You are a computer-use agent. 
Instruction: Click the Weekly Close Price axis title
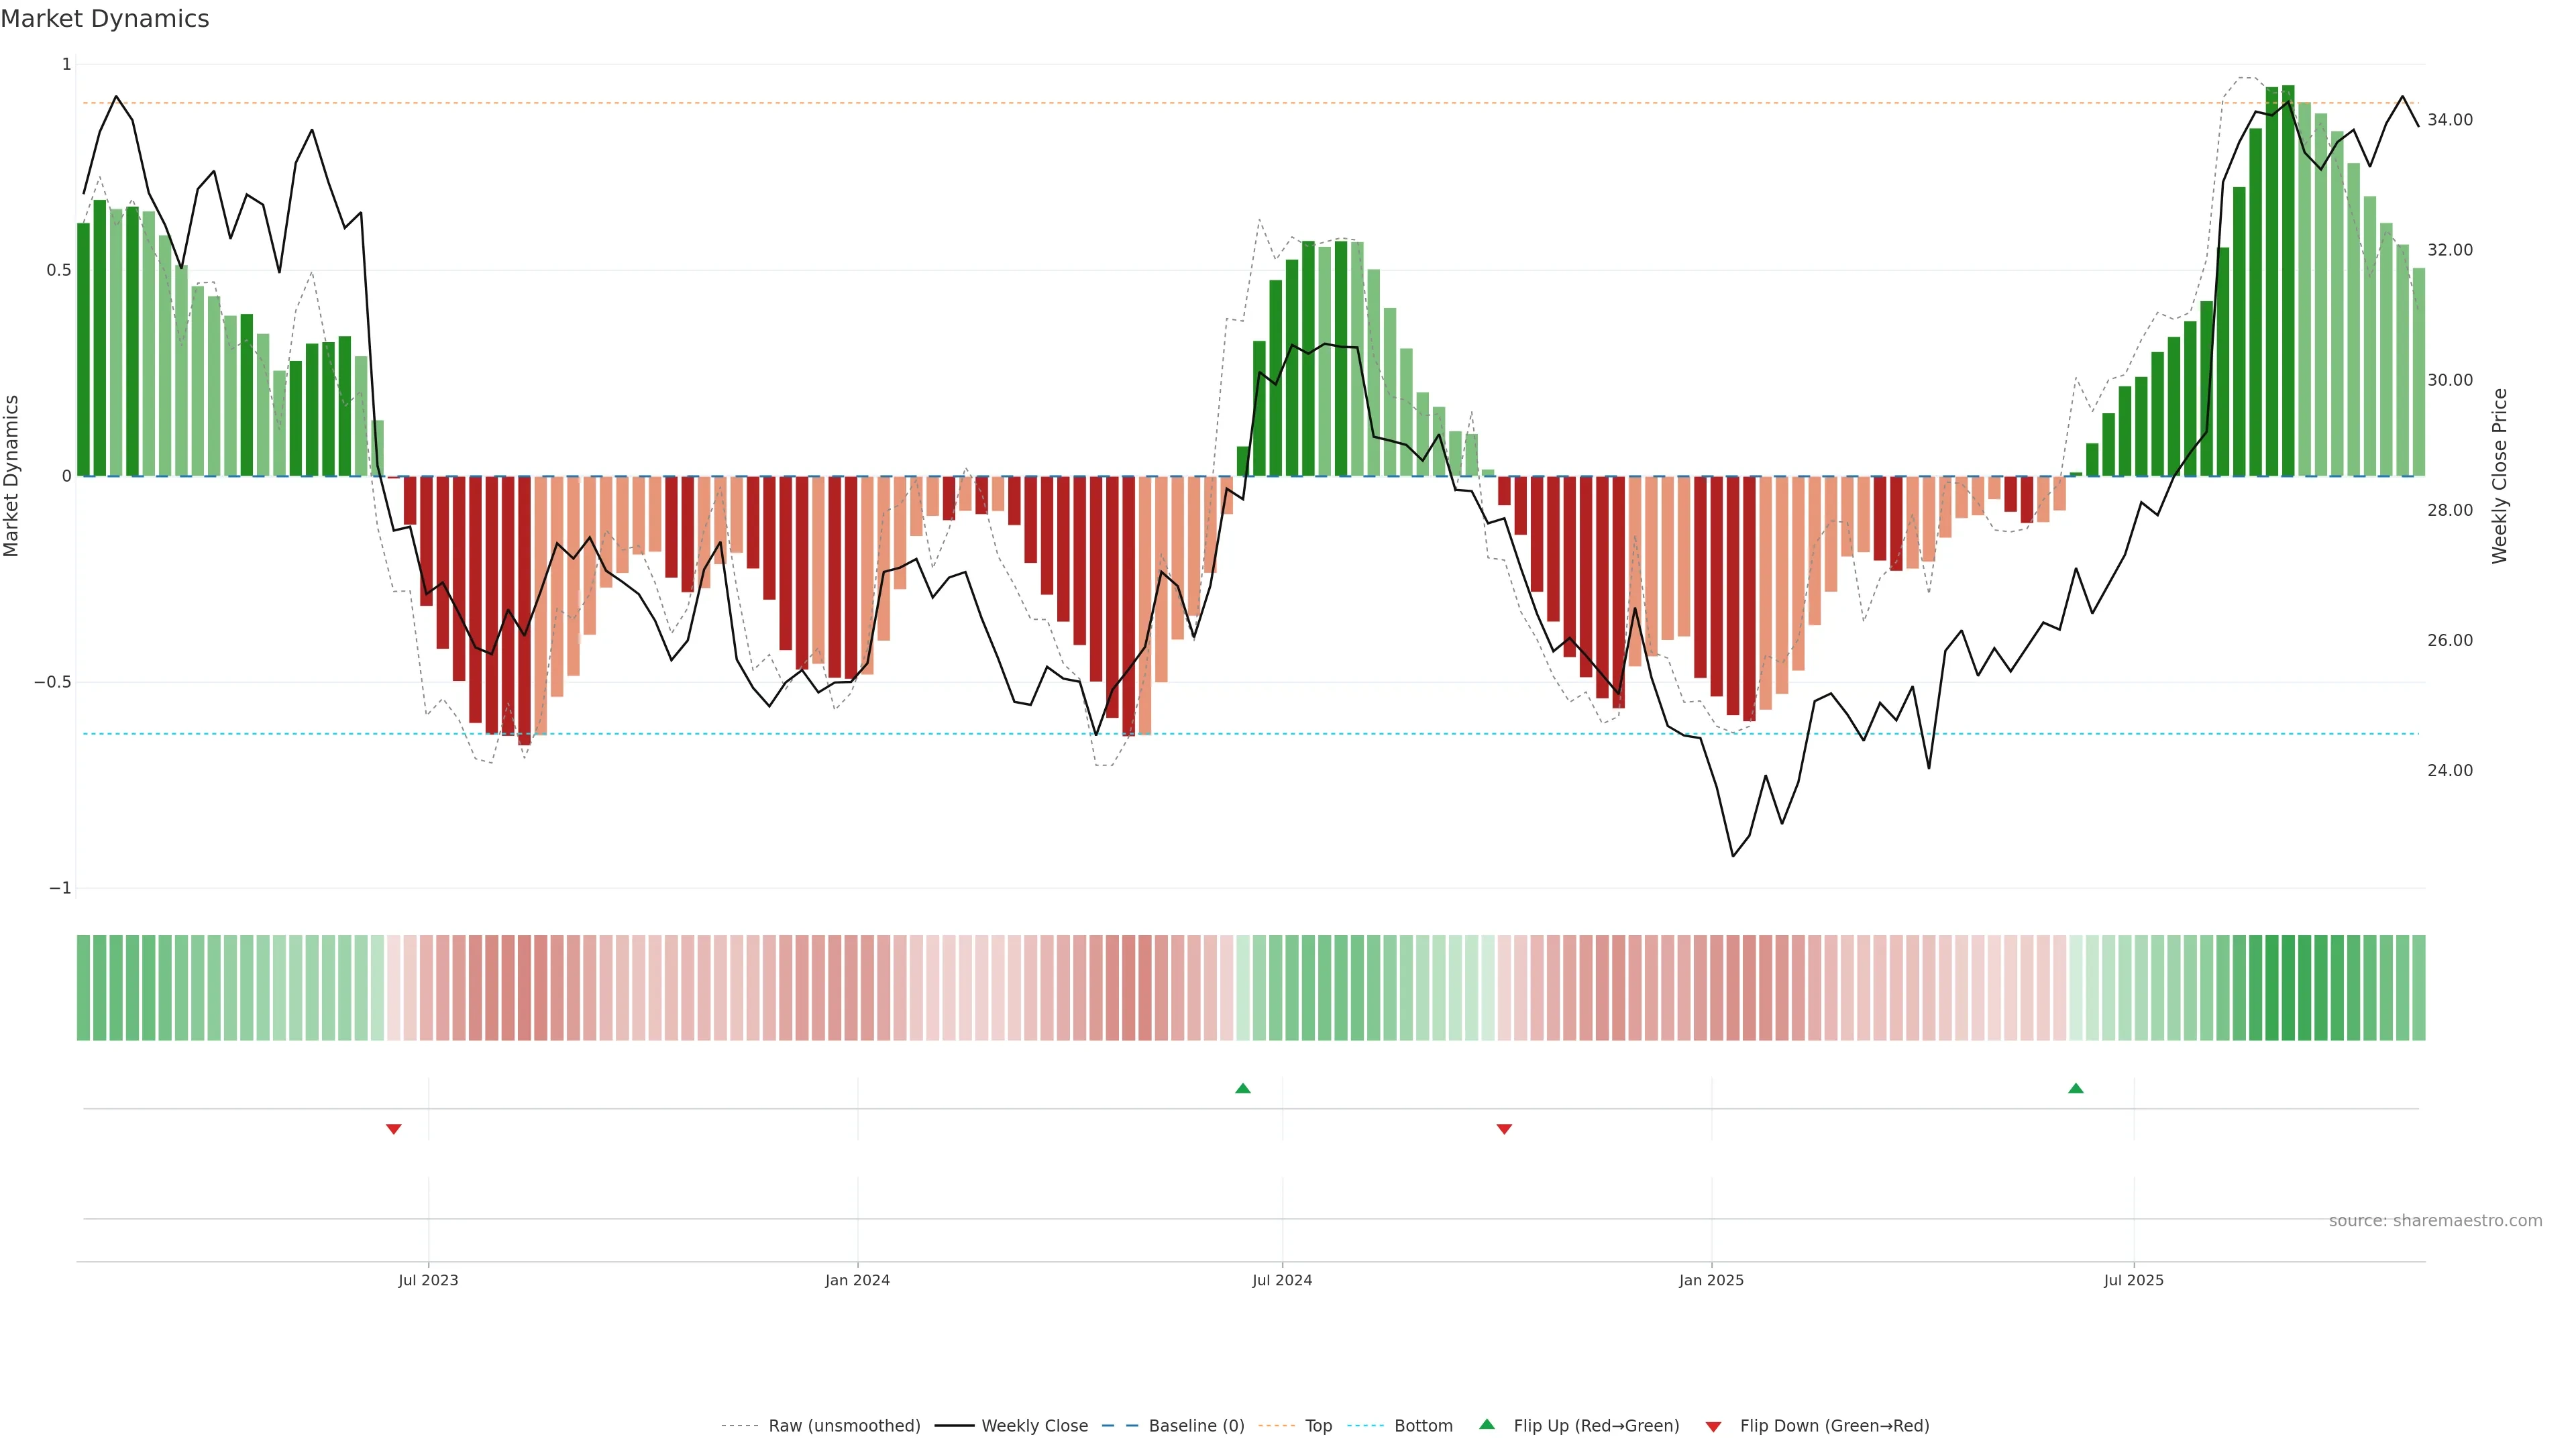click(x=2499, y=476)
